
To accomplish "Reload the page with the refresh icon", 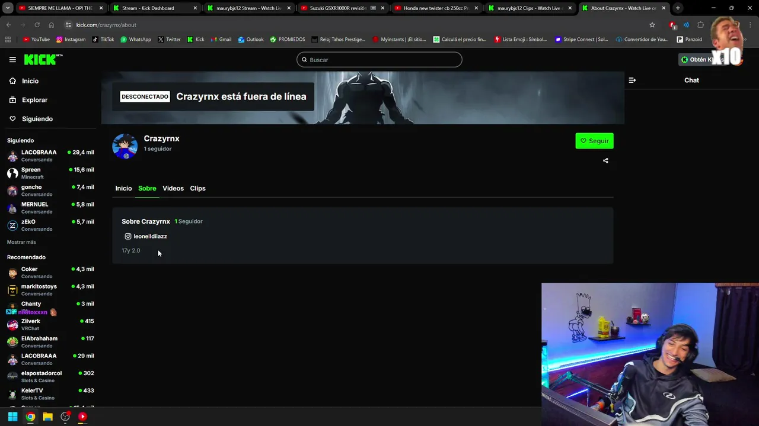I will tap(37, 25).
